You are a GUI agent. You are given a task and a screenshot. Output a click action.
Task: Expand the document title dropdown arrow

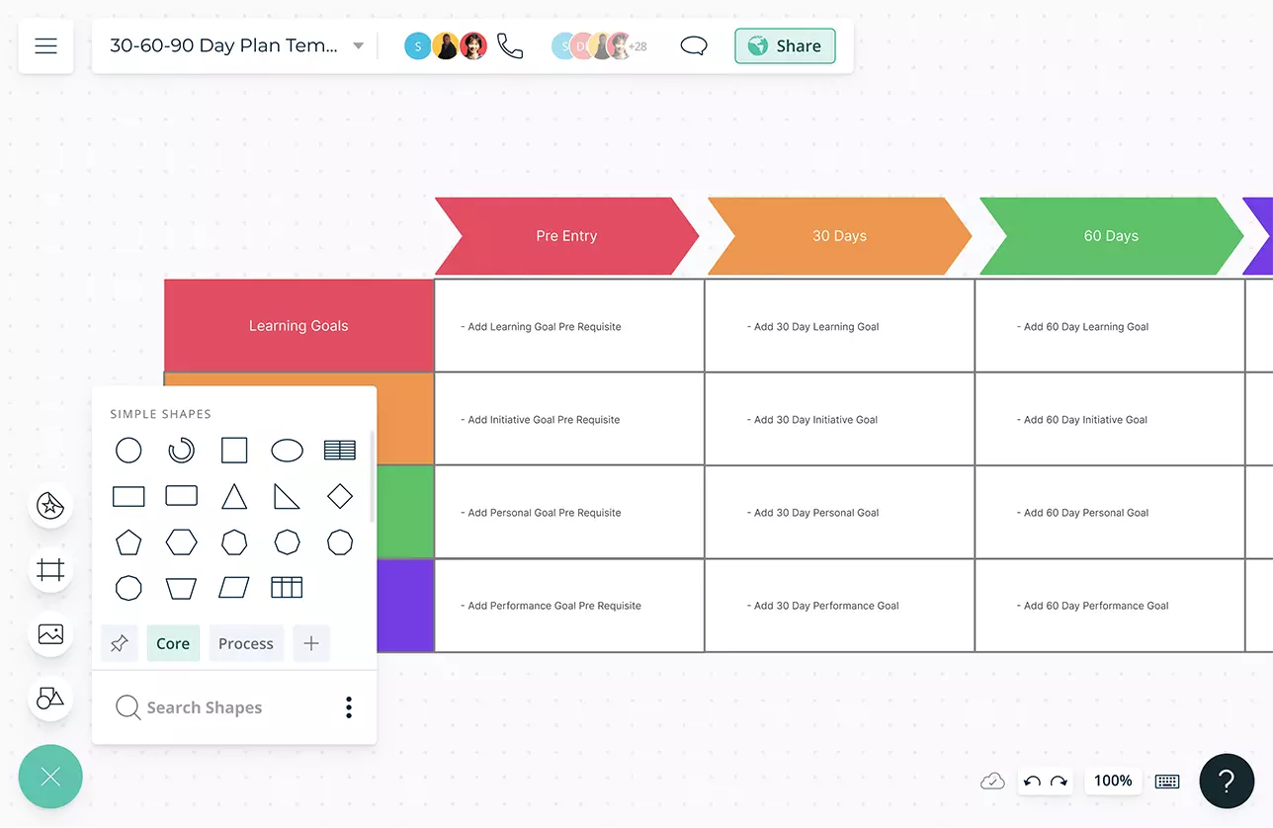coord(358,46)
